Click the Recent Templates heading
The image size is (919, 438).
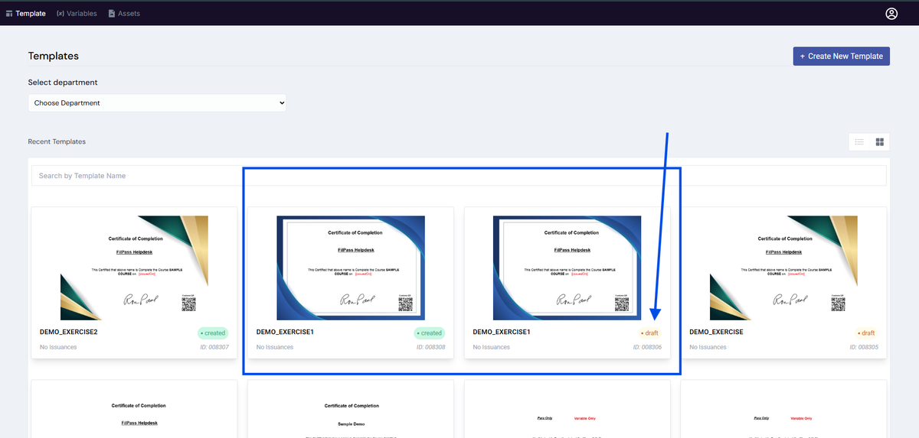(57, 141)
